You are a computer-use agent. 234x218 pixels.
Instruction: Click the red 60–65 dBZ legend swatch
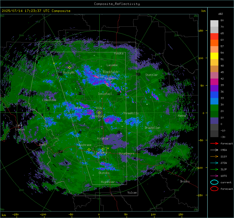click(x=214, y=37)
